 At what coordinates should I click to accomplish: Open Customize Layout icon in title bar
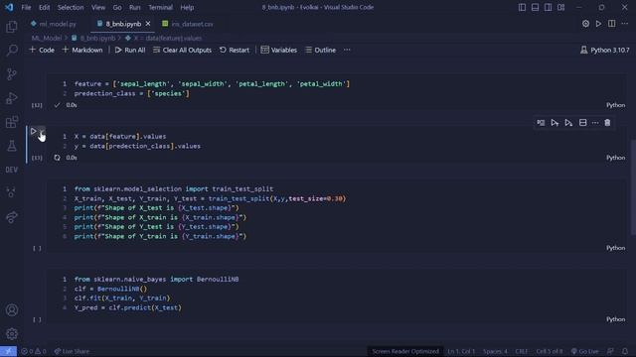click(560, 7)
